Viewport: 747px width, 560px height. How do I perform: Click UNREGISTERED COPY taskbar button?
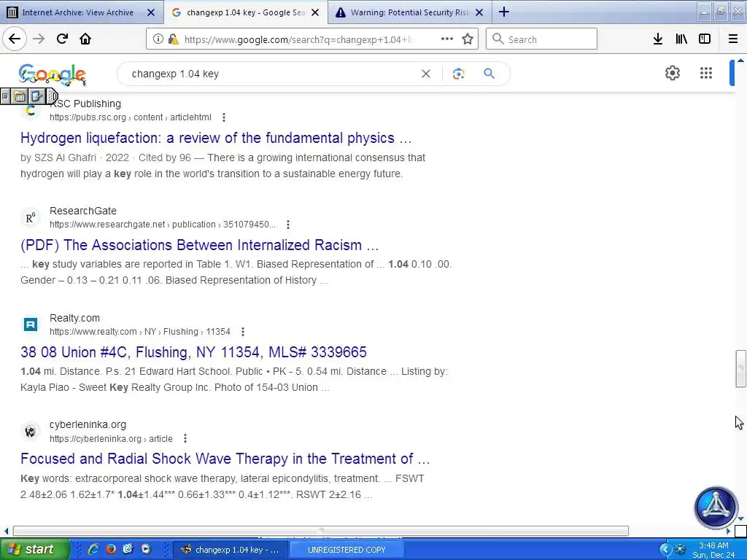coord(347,550)
